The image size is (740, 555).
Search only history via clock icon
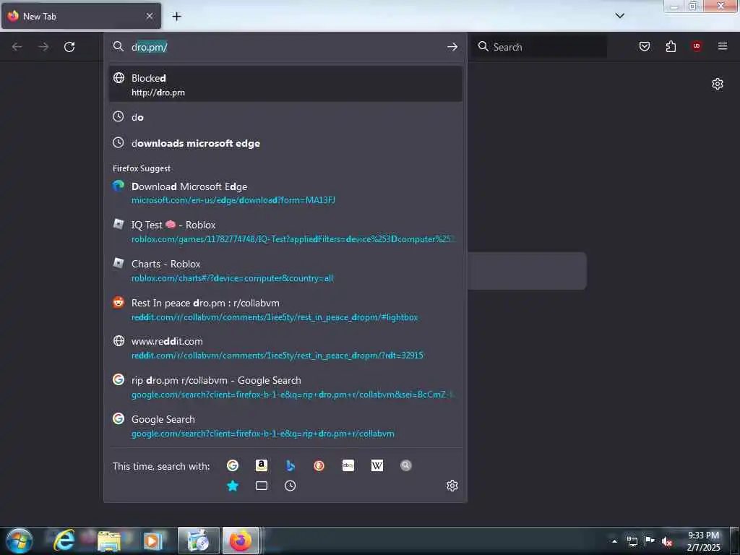click(291, 486)
